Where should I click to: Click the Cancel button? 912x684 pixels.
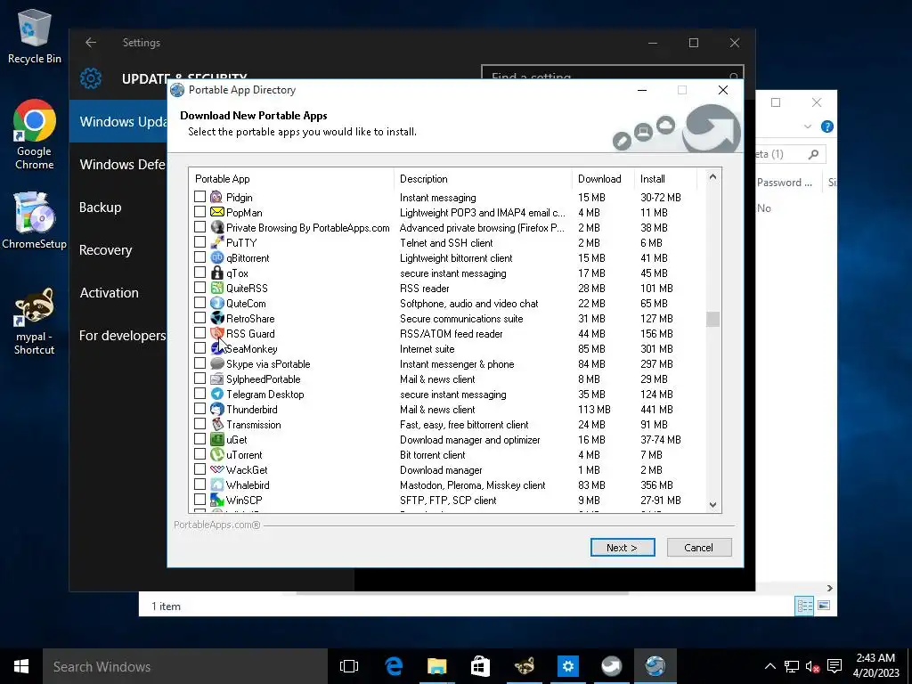pyautogui.click(x=698, y=548)
